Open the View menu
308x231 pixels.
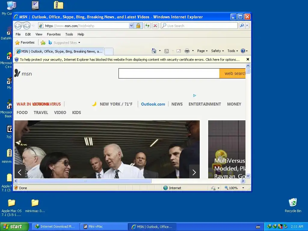coord(39,34)
